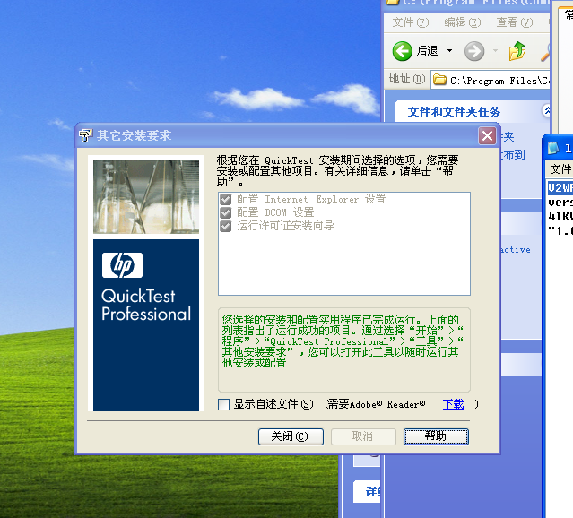Close the 其它安装要求 dialog with the X button
Screen dimensions: 573x518
(x=487, y=136)
